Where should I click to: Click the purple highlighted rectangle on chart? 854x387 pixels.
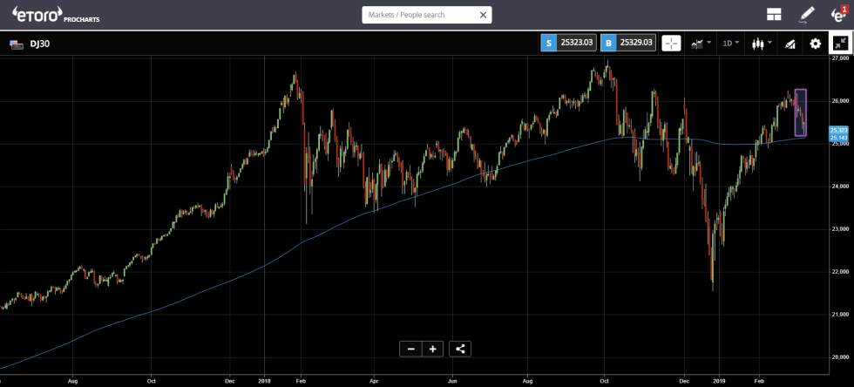pos(801,112)
